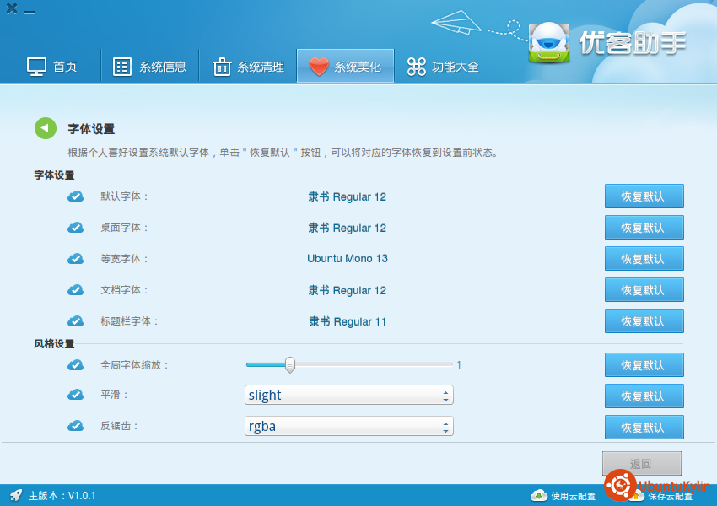Click cloud icon beside 反锯齿
The height and width of the screenshot is (506, 717).
click(75, 427)
